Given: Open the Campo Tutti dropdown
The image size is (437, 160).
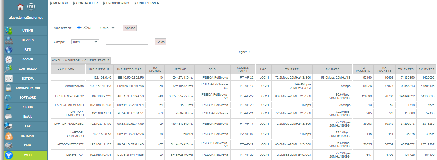Looking at the screenshot, I should tap(85, 42).
